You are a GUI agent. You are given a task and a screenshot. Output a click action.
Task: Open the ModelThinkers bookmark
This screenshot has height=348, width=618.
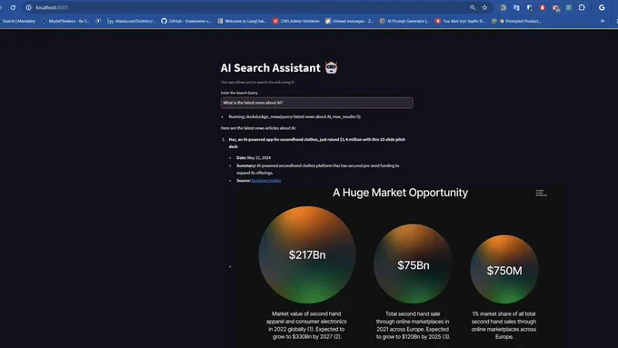(65, 21)
